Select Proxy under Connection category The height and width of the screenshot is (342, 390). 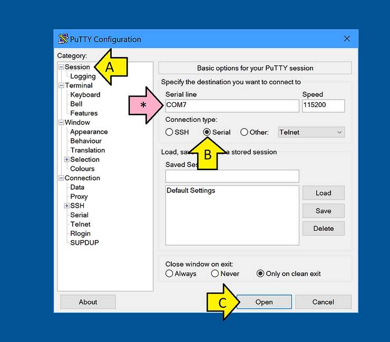pyautogui.click(x=79, y=197)
